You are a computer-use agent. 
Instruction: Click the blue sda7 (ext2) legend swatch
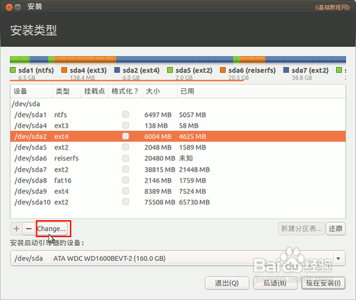tap(286, 70)
